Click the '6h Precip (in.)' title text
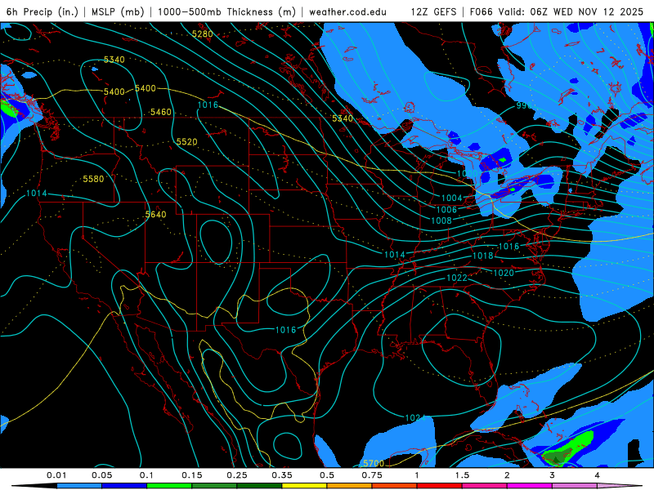 click(x=43, y=11)
